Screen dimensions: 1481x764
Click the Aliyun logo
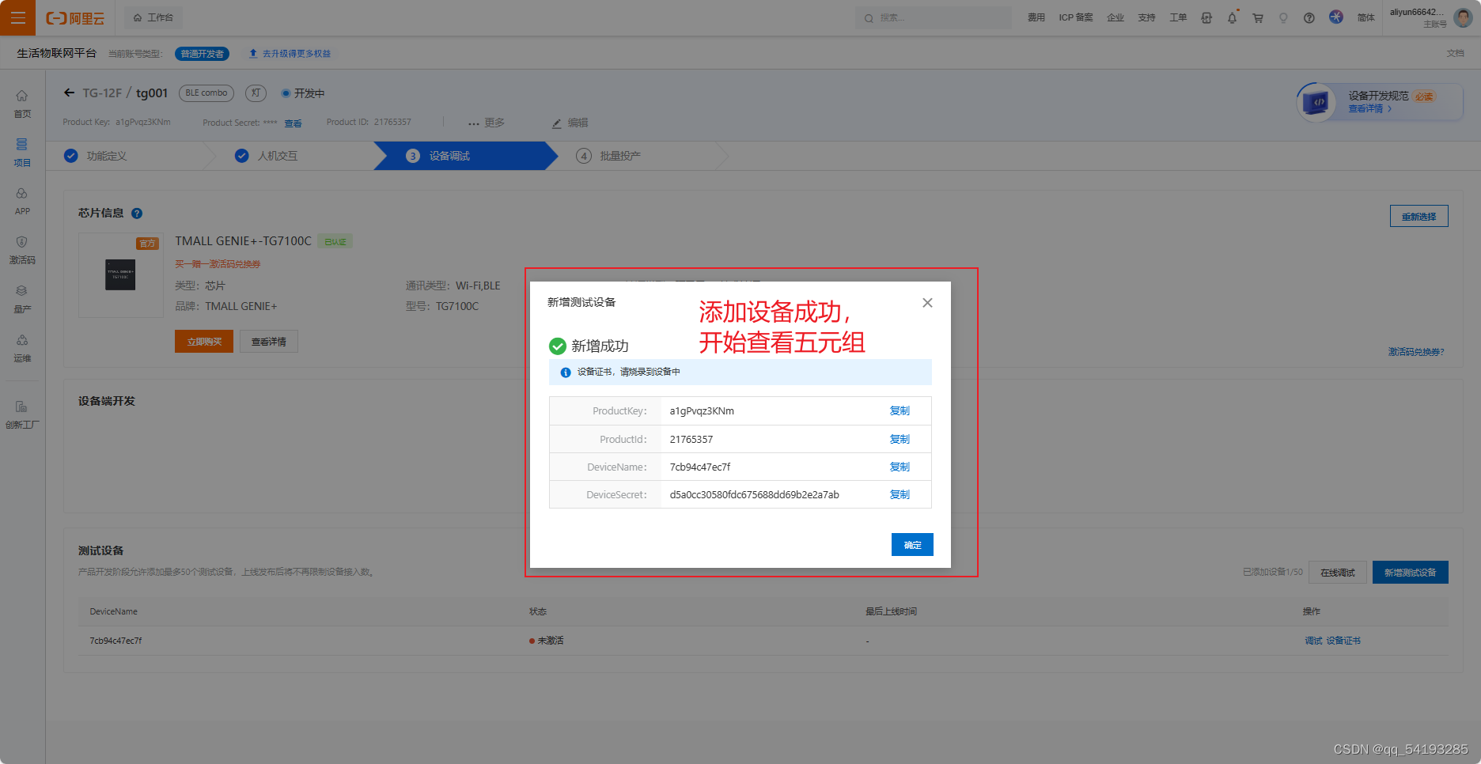coord(75,17)
